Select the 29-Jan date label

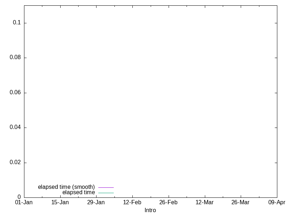coord(96,202)
